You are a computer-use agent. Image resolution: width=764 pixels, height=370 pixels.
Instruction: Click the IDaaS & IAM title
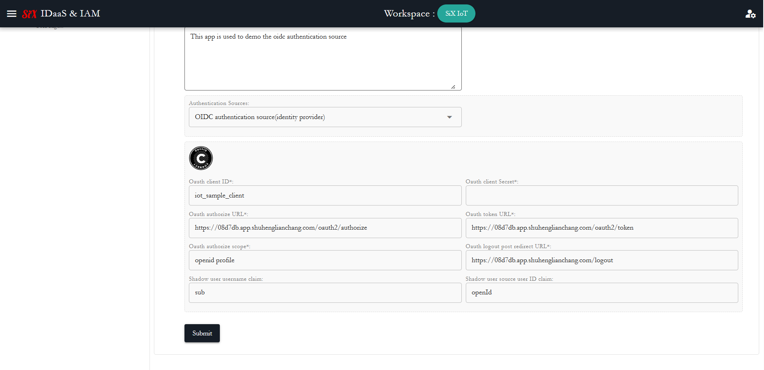click(70, 14)
